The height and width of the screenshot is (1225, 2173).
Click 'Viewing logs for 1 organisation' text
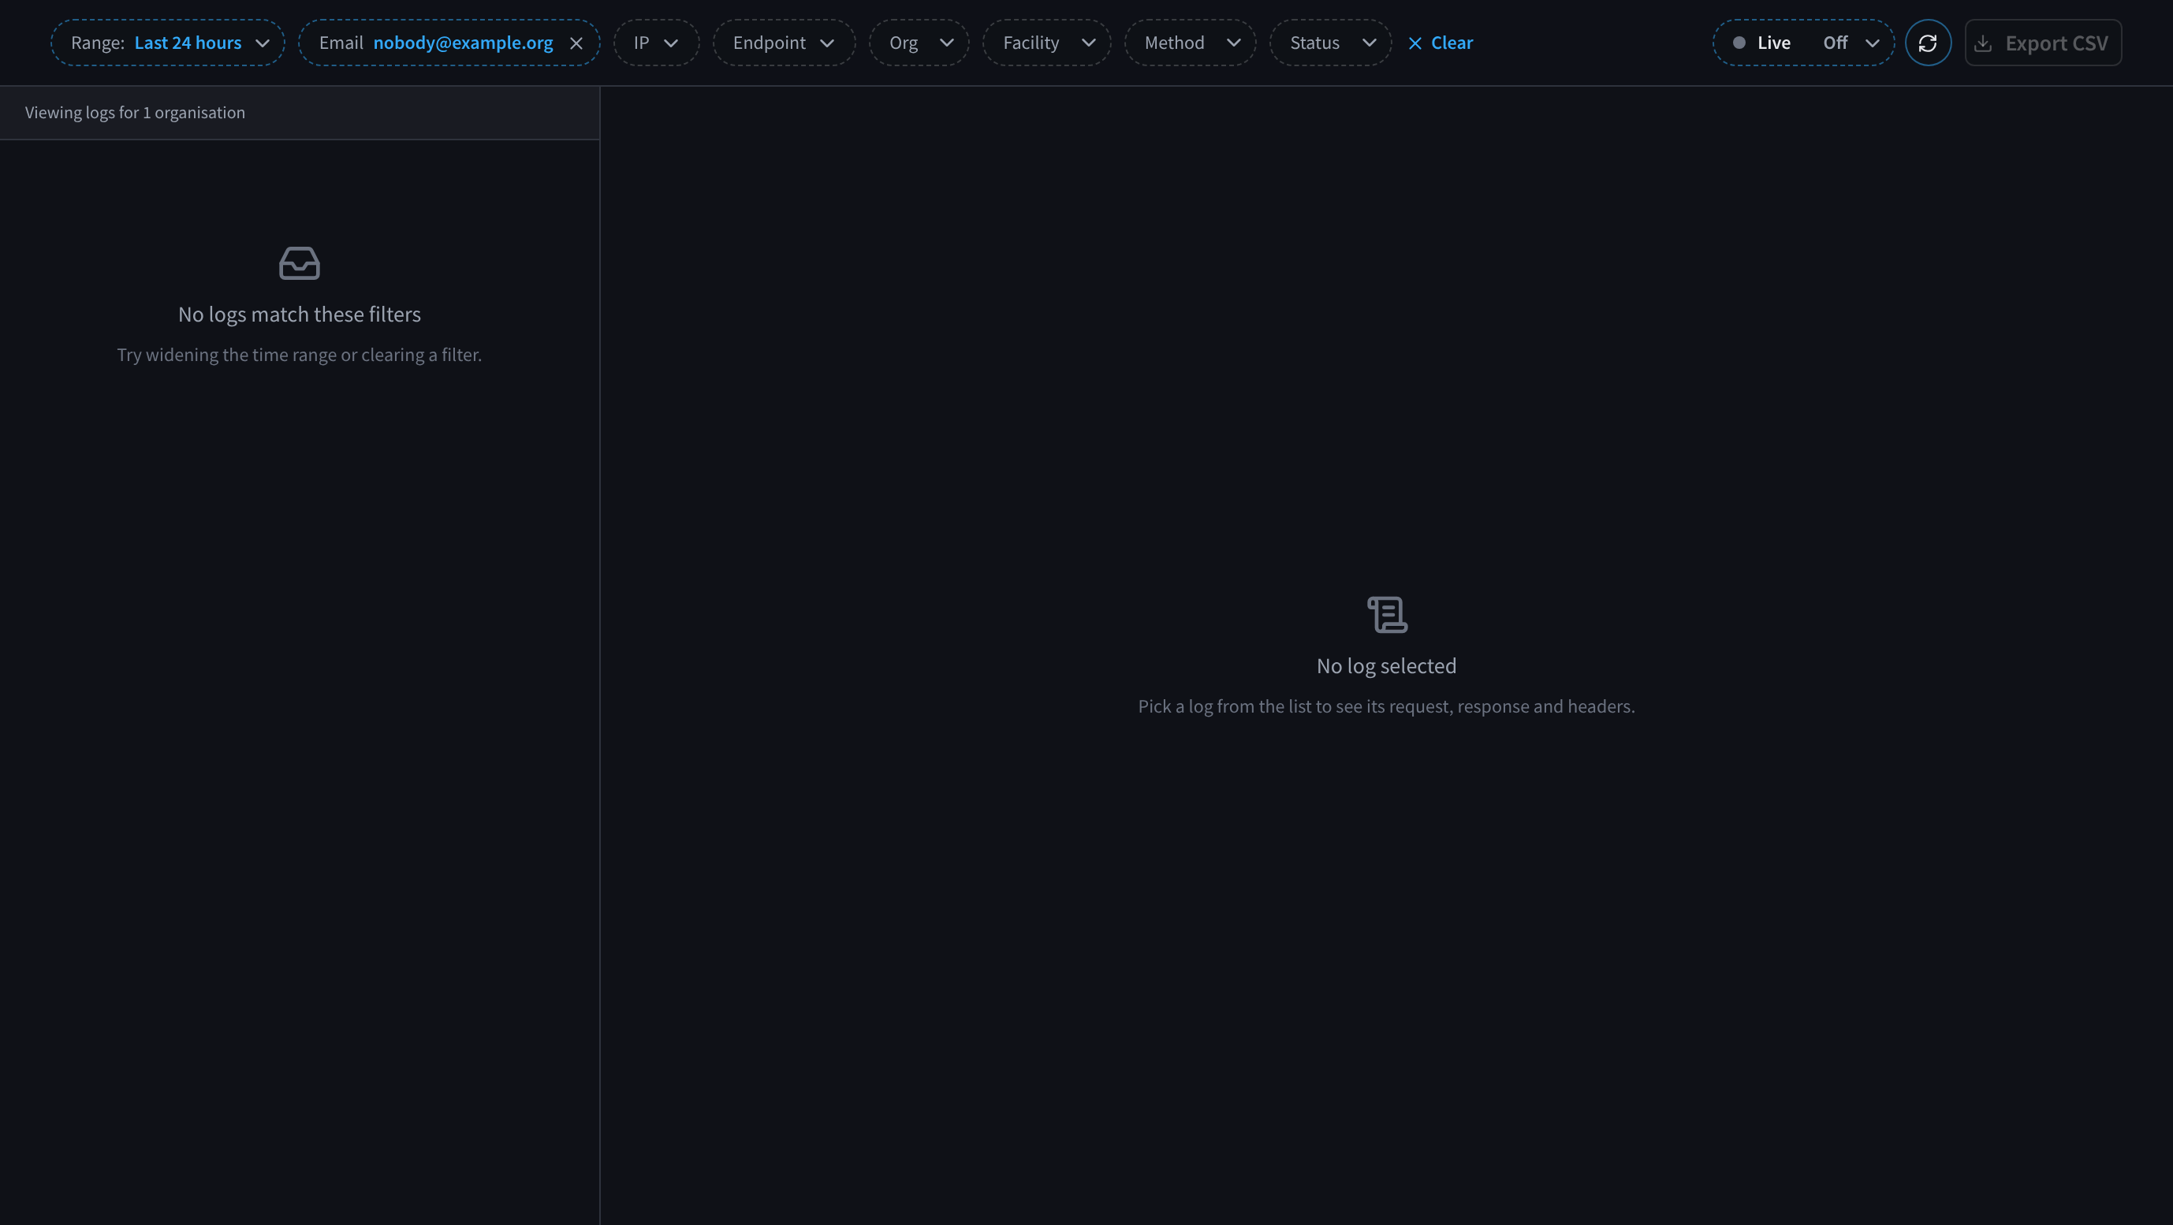tap(135, 113)
